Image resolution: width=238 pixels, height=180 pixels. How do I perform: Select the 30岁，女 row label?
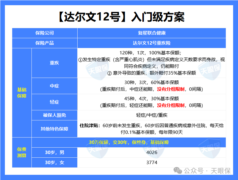click(x=54, y=163)
